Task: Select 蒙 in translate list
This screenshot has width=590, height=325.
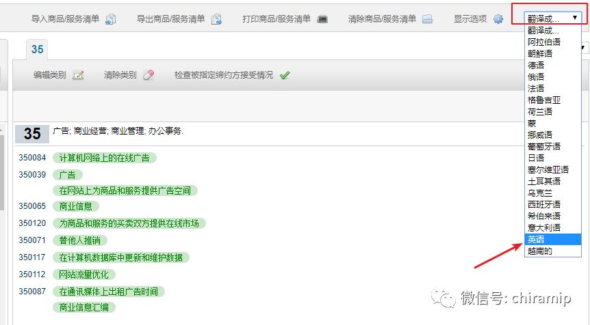Action: click(552, 124)
